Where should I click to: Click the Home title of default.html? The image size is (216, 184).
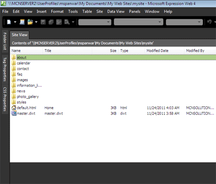(x=49, y=108)
